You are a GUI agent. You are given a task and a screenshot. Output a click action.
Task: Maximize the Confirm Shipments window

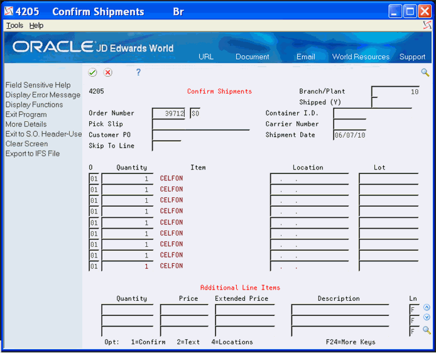tap(410, 11)
